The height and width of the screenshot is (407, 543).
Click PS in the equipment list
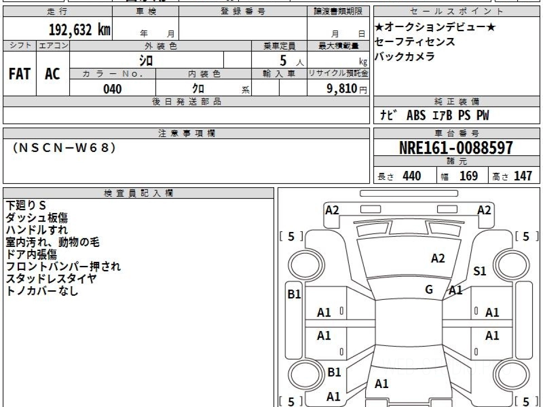[464, 116]
